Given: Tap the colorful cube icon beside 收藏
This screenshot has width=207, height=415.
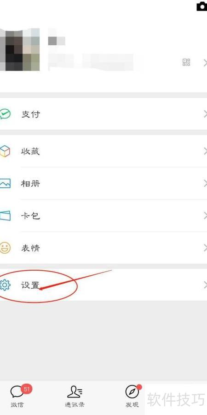Looking at the screenshot, I should [5, 151].
